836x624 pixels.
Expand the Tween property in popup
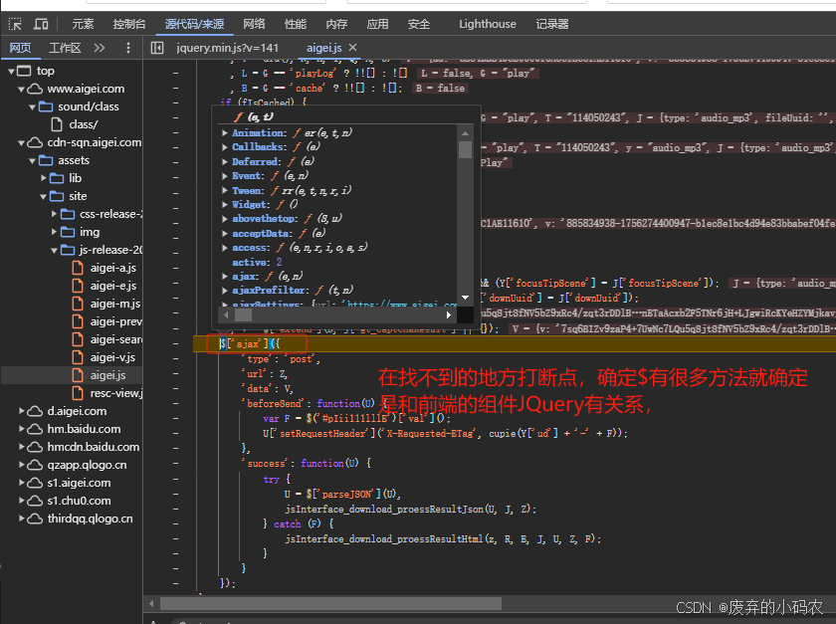pyautogui.click(x=225, y=190)
